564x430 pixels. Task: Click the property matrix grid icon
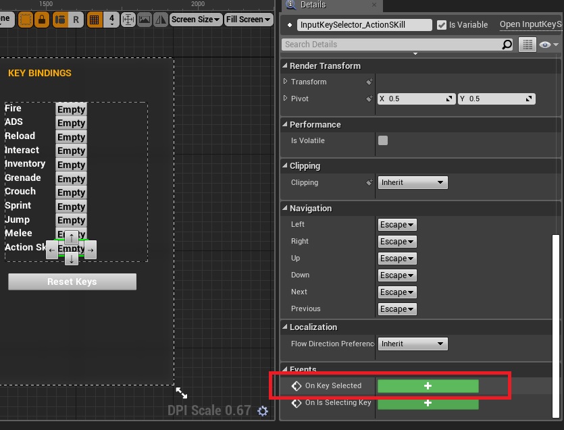tap(528, 45)
